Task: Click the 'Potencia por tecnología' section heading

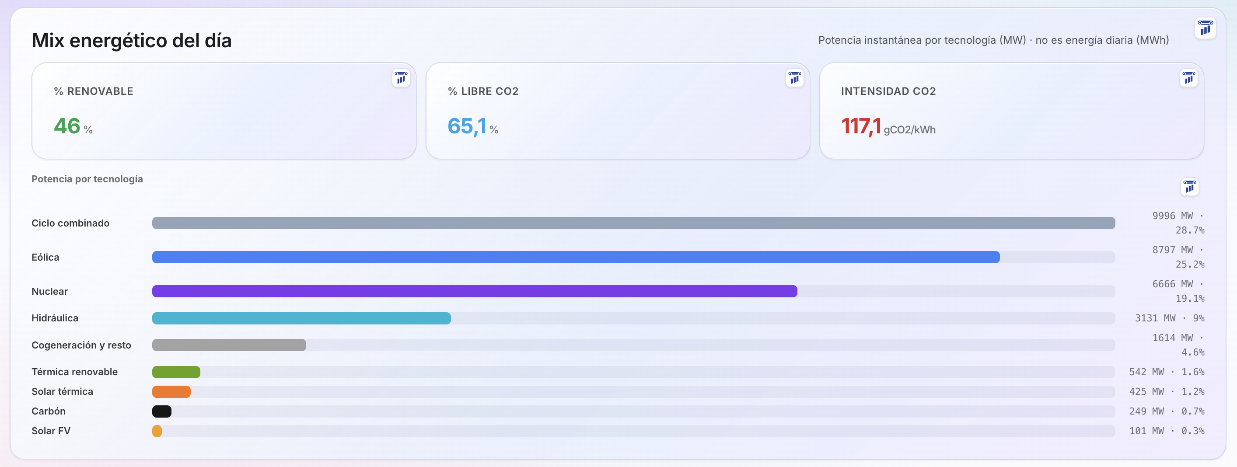Action: pos(87,179)
